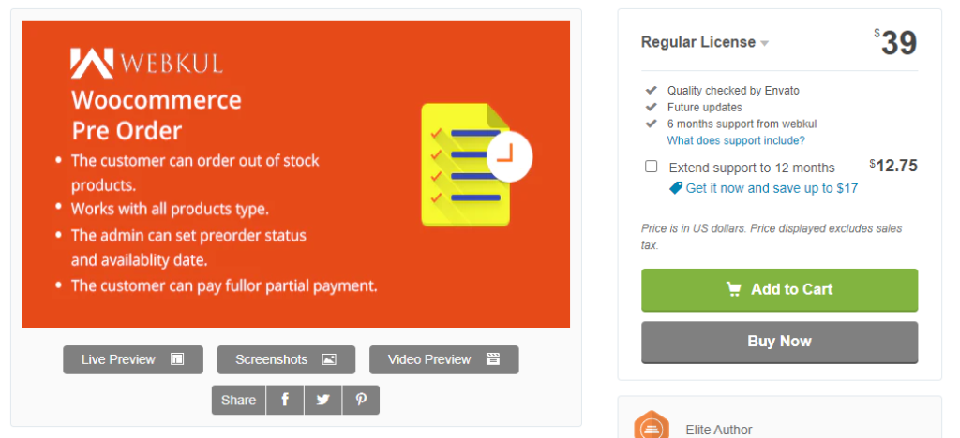960x438 pixels.
Task: Expand the Regular License dropdown arrow
Action: pyautogui.click(x=764, y=43)
